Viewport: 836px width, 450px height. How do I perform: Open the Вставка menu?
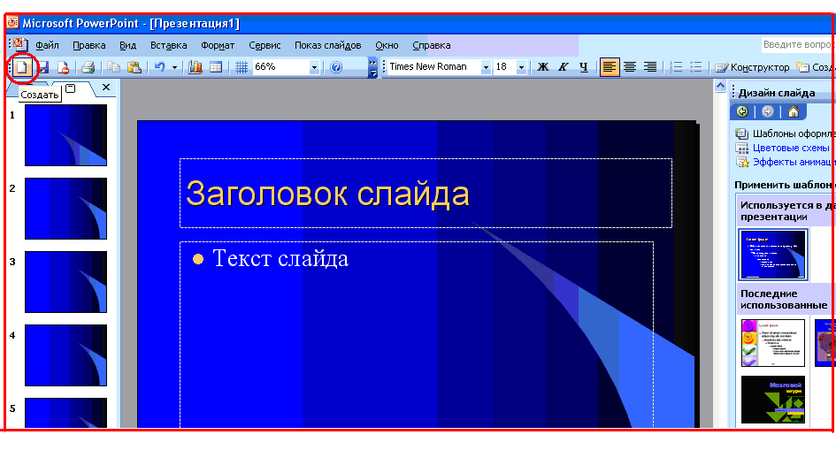click(x=168, y=45)
